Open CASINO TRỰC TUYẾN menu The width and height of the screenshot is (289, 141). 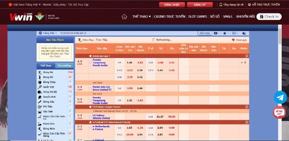[170, 17]
